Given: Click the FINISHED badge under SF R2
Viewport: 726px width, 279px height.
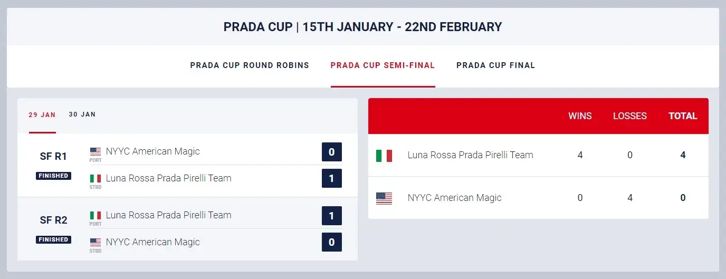Looking at the screenshot, I should (x=53, y=239).
